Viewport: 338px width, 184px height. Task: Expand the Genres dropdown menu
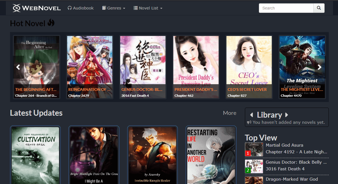(114, 8)
